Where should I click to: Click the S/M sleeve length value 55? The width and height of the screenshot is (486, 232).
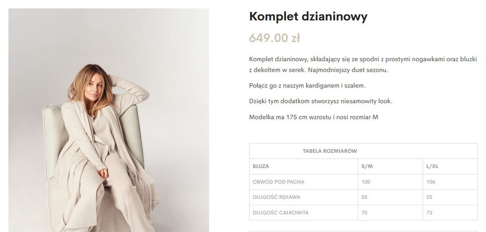[x=364, y=197]
